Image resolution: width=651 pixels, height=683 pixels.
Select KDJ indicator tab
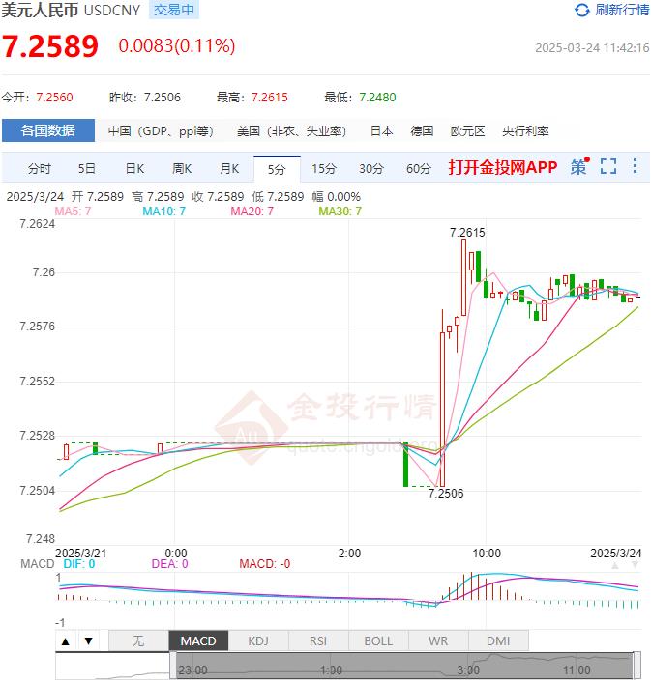click(x=258, y=640)
